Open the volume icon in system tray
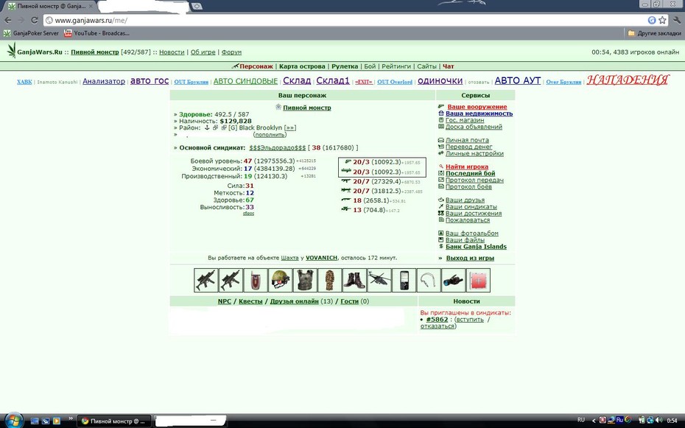685x428 pixels. click(658, 420)
